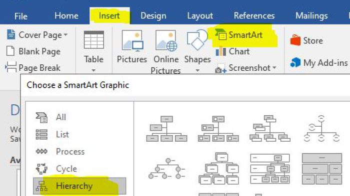Select the Insert ribbon tab
Screen dimensions: 350x196
109,16
